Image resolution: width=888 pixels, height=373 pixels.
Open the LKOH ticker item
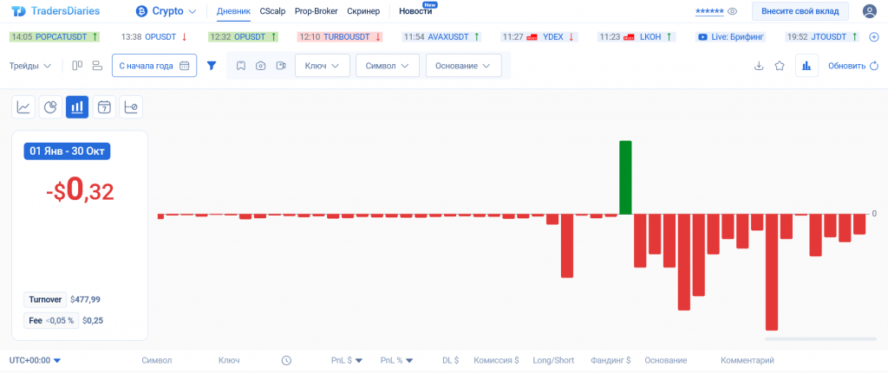pyautogui.click(x=637, y=36)
